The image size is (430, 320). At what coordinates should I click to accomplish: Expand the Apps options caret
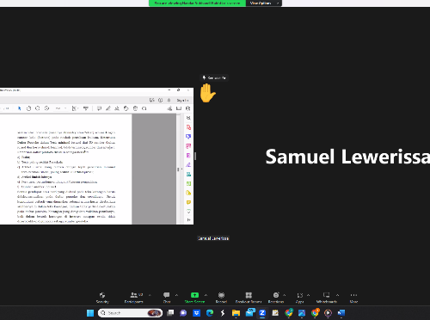pyautogui.click(x=309, y=295)
